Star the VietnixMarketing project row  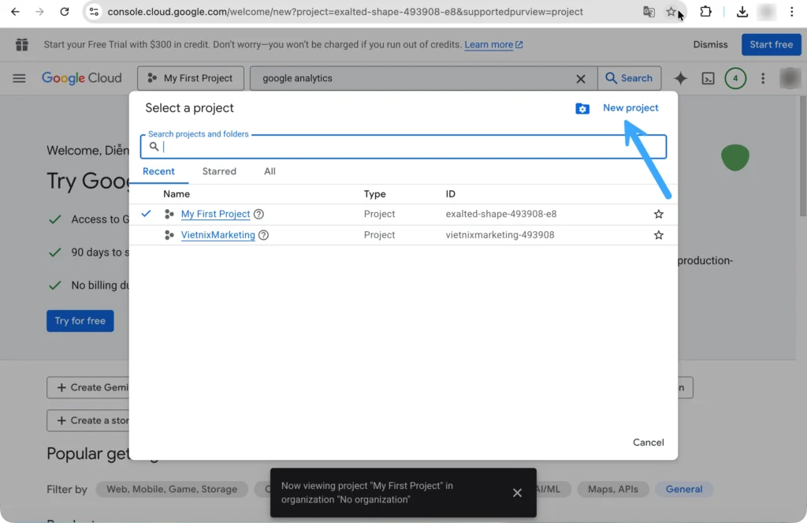659,235
